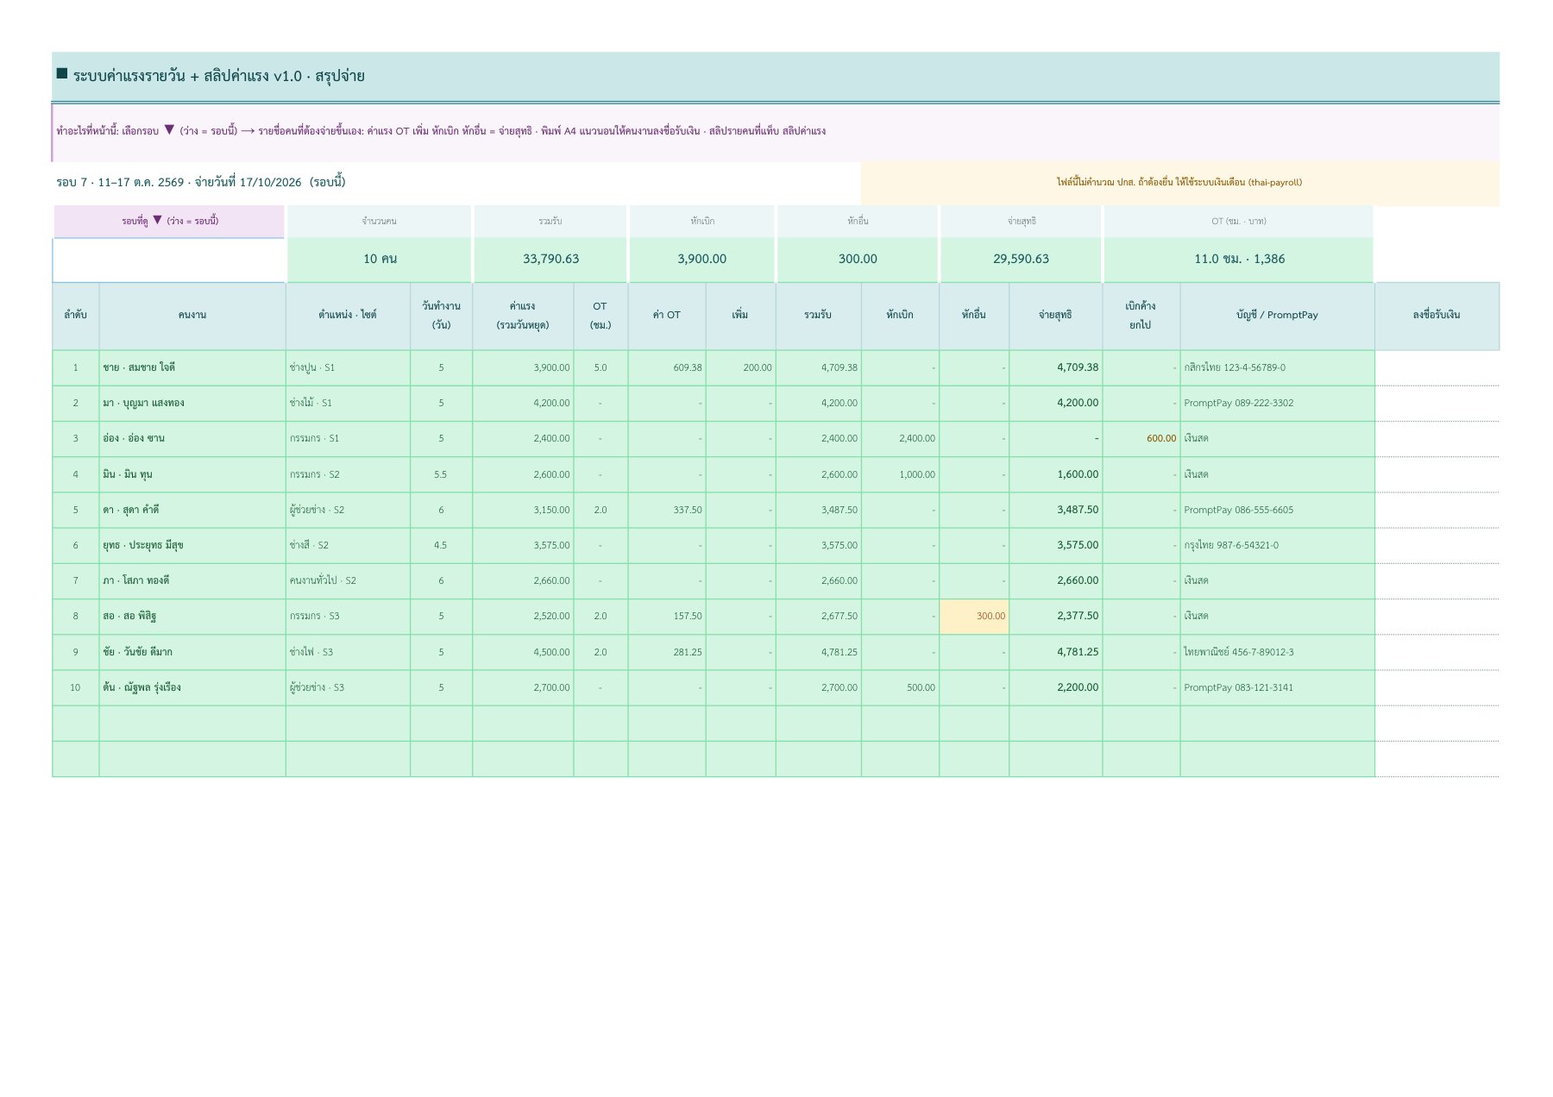Click PromptPay 089-222-3302 cell

tap(1277, 403)
